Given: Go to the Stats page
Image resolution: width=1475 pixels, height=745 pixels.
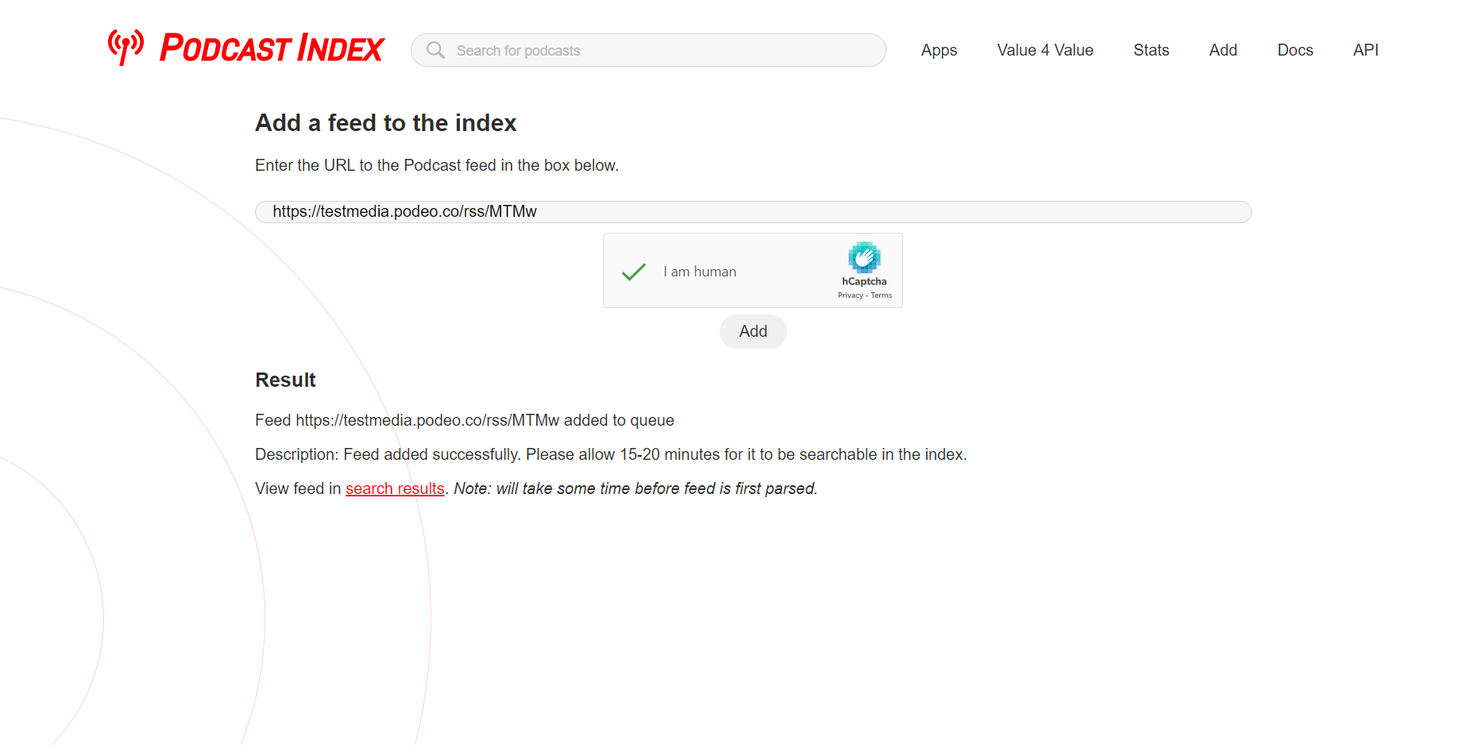Looking at the screenshot, I should 1151,50.
